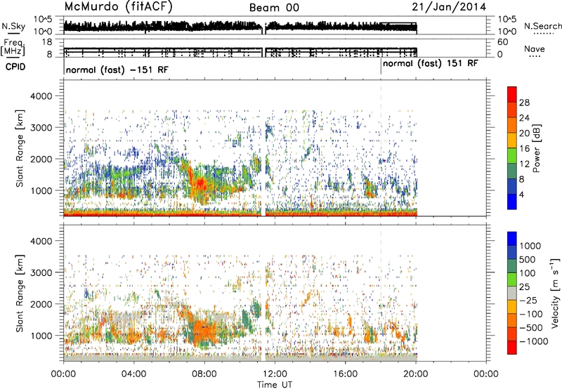Click the '20:00' time axis label

[x=416, y=374]
